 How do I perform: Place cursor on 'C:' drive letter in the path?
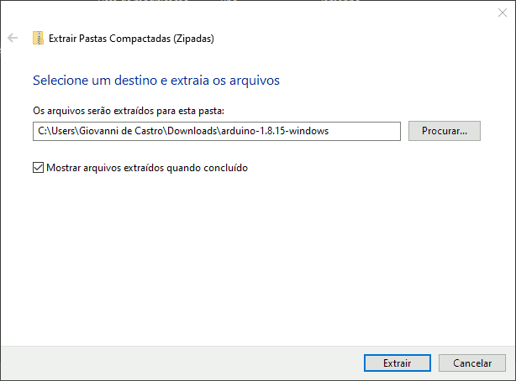click(43, 131)
